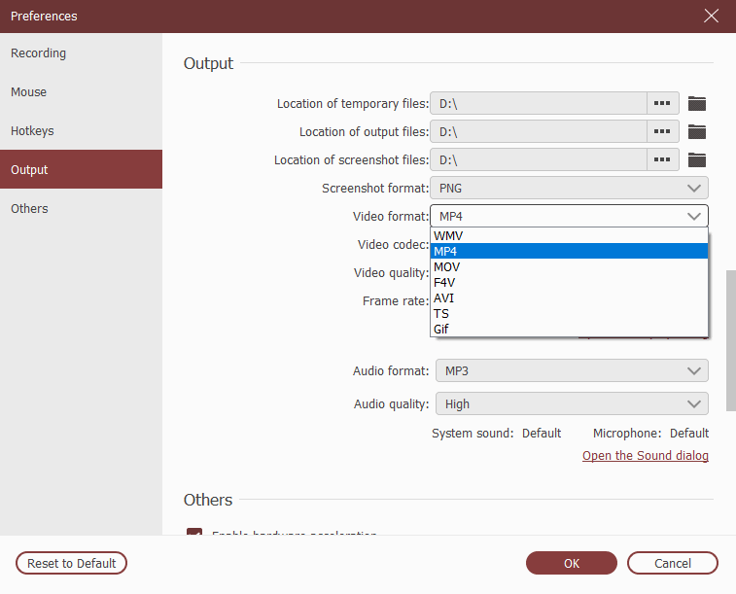This screenshot has width=736, height=594.
Task: Open folder for screenshot files location
Action: pos(696,159)
